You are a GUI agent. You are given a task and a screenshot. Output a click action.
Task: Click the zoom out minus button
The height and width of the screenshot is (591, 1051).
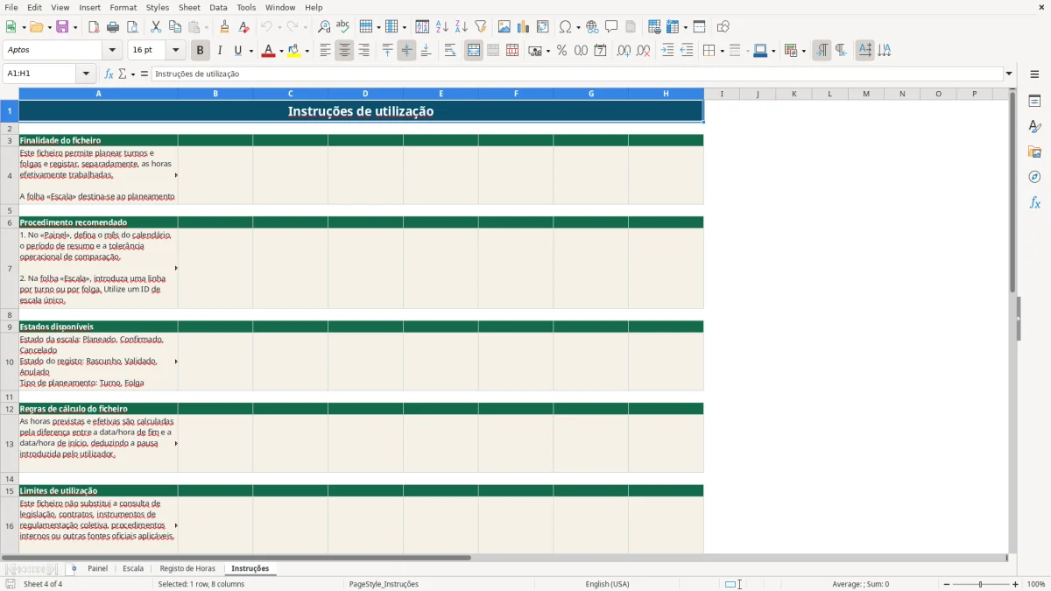[x=947, y=584]
